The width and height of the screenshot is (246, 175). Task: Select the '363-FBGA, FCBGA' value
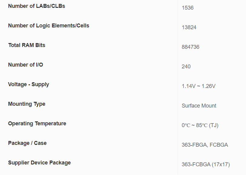click(205, 145)
